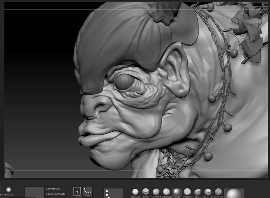270x198 pixels.
Task: Choose the Morph brush
Action: [177, 193]
